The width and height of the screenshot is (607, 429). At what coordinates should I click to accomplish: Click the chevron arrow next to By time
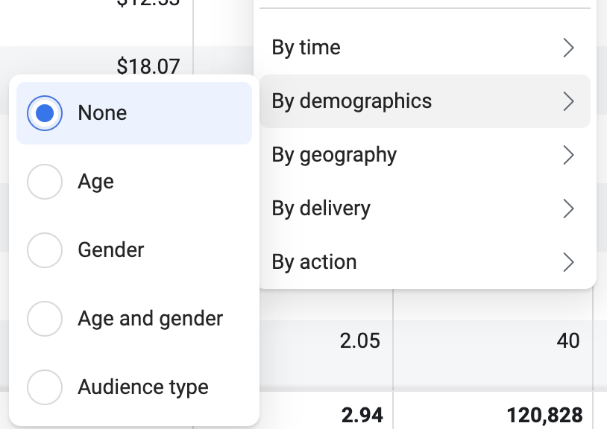click(568, 48)
